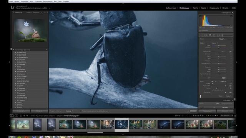Click the filmstrip horizontal scrollbar
The width and height of the screenshot is (246, 138).
tap(95, 133)
